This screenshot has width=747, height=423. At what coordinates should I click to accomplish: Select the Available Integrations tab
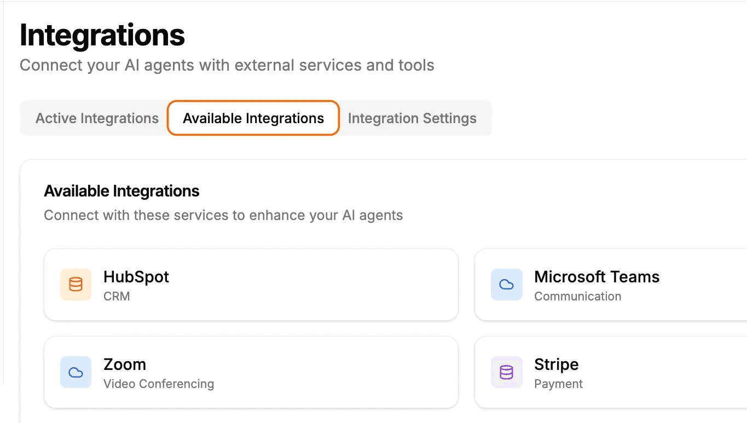[253, 118]
